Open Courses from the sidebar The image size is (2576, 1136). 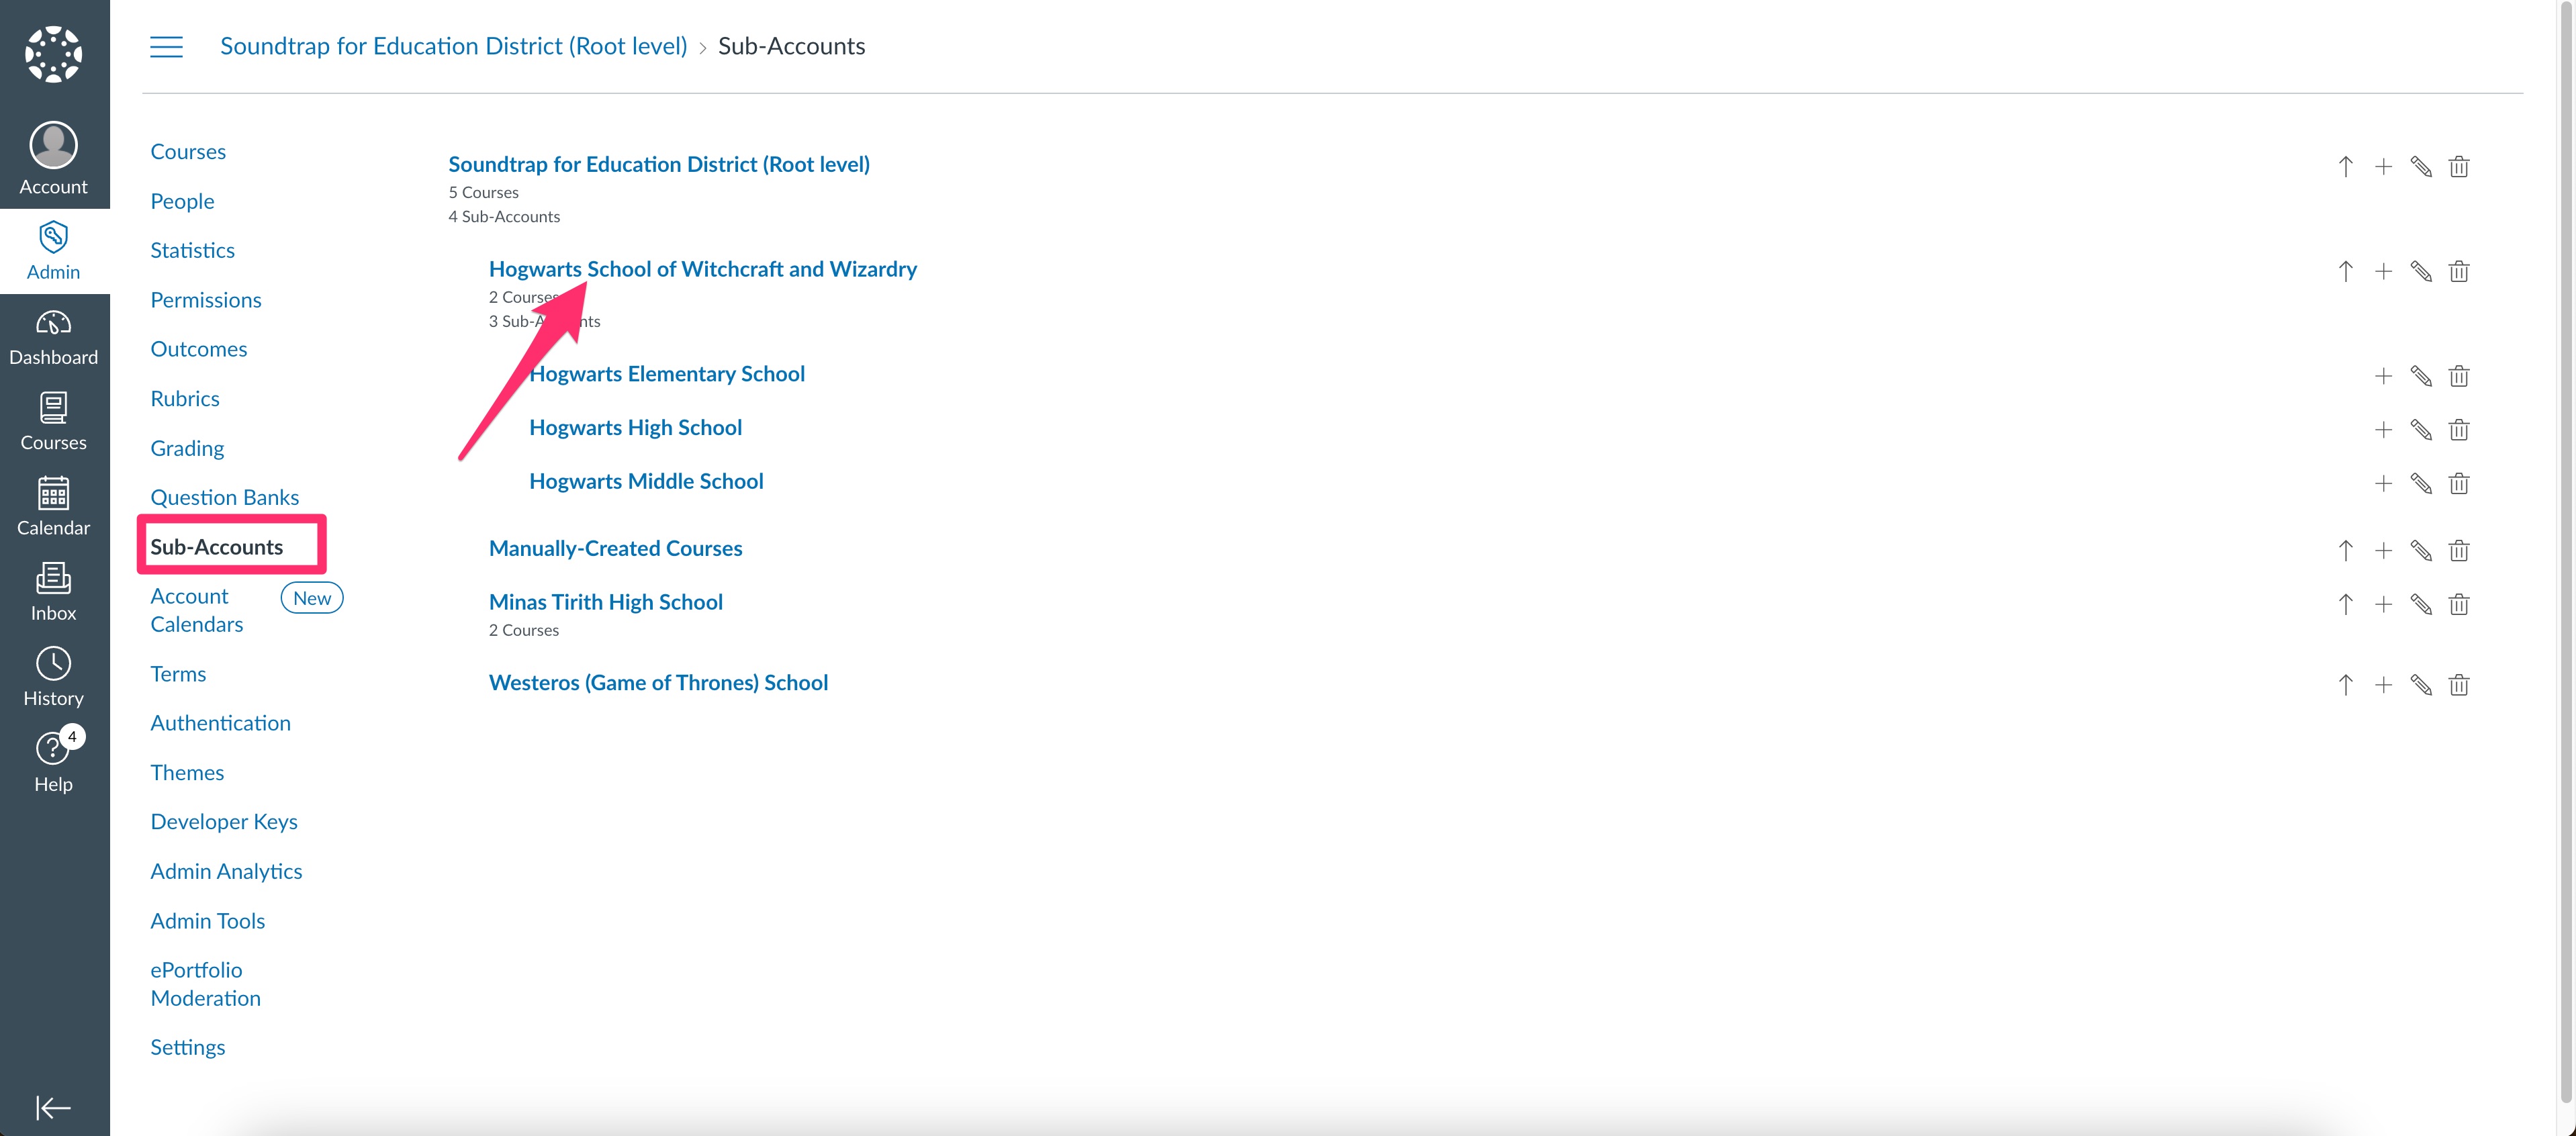point(53,420)
